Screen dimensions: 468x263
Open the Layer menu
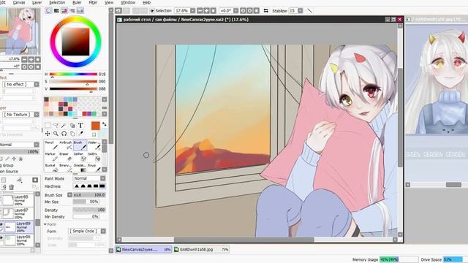pyautogui.click(x=37, y=2)
